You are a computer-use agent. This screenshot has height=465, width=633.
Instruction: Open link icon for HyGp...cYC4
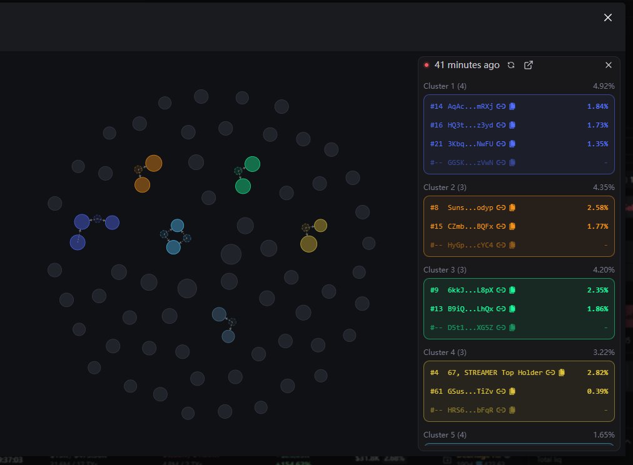[x=501, y=245]
